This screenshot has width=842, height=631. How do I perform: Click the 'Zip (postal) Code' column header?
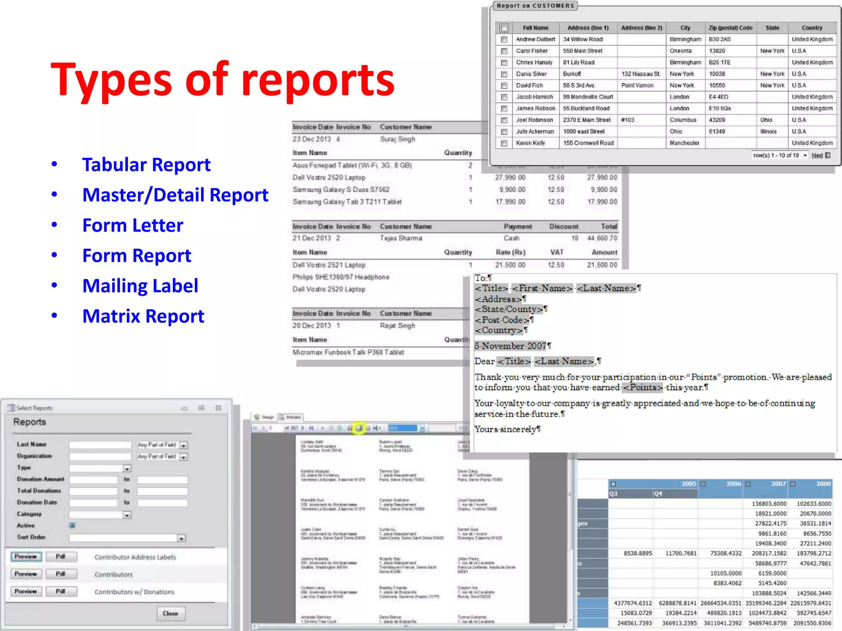coord(731,28)
